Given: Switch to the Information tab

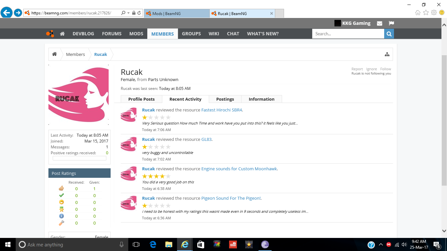Looking at the screenshot, I should pos(261,99).
